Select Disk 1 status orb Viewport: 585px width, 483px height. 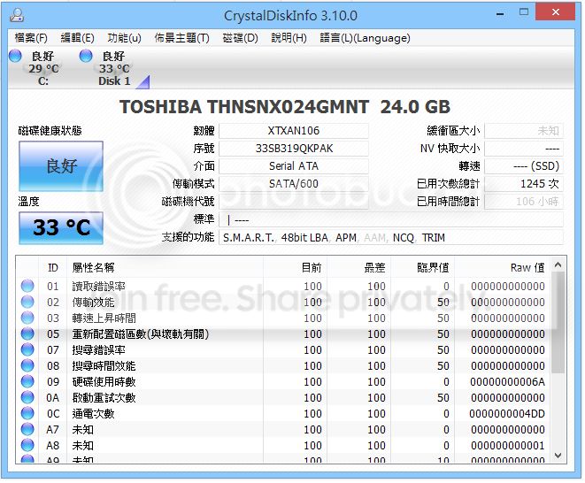point(86,56)
